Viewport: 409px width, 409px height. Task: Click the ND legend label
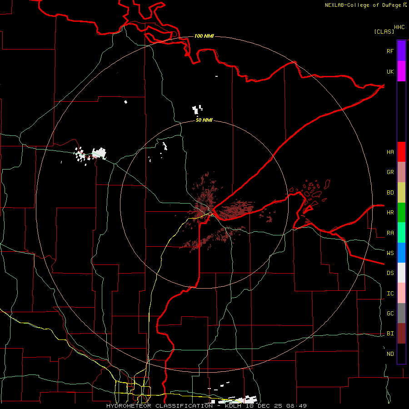[390, 354]
